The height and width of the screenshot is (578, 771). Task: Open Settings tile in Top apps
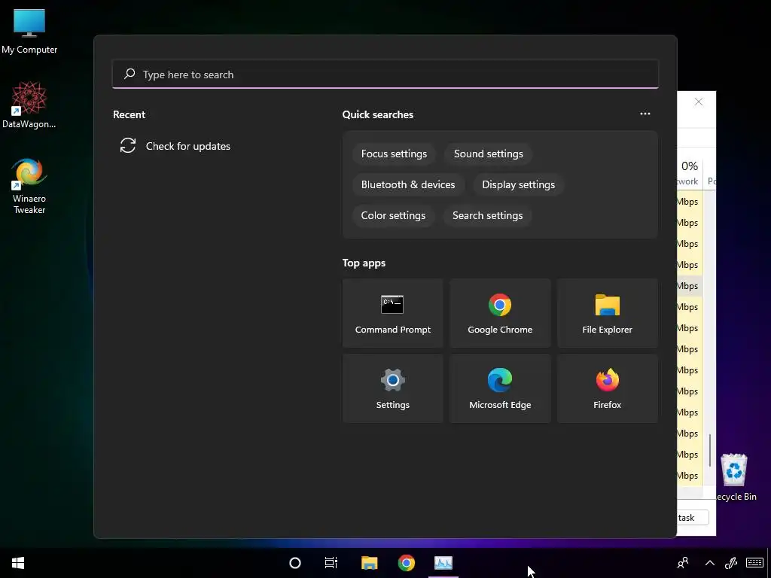coord(392,388)
